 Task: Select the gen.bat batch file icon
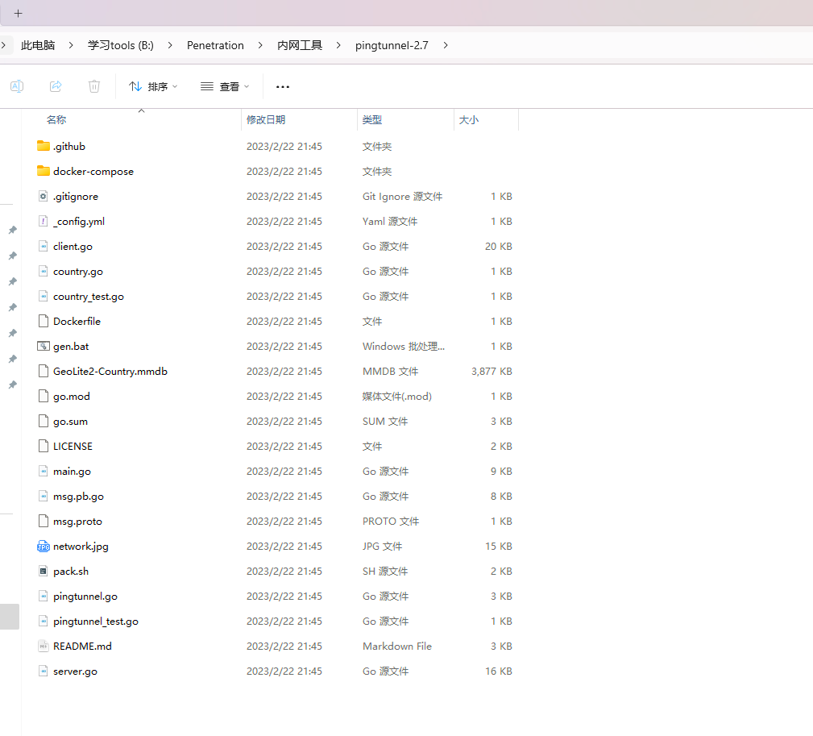coord(44,347)
